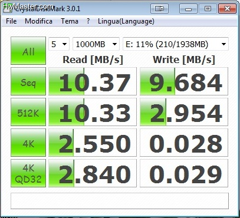The image size is (240, 218).
Task: Click the empty comment text field at bottom
Action: (x=120, y=201)
